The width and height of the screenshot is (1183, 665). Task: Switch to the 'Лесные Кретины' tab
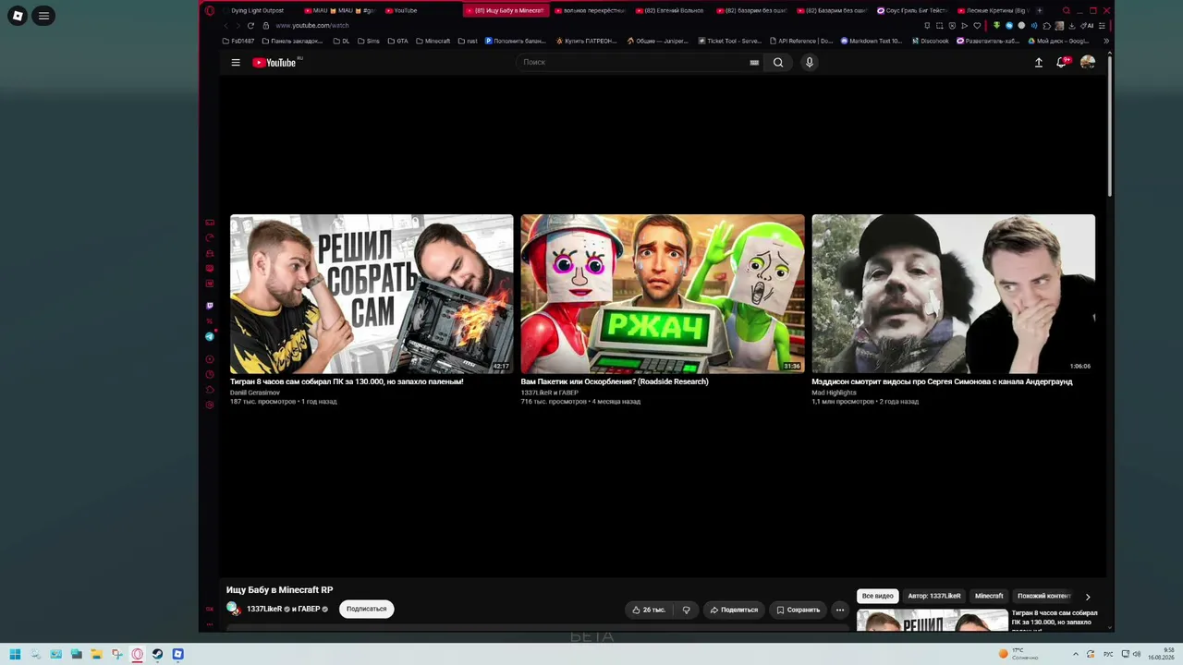pyautogui.click(x=992, y=11)
